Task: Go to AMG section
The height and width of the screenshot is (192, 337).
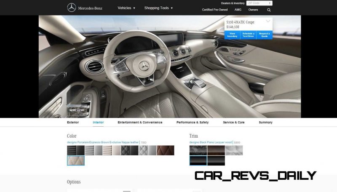Action: tap(238, 10)
